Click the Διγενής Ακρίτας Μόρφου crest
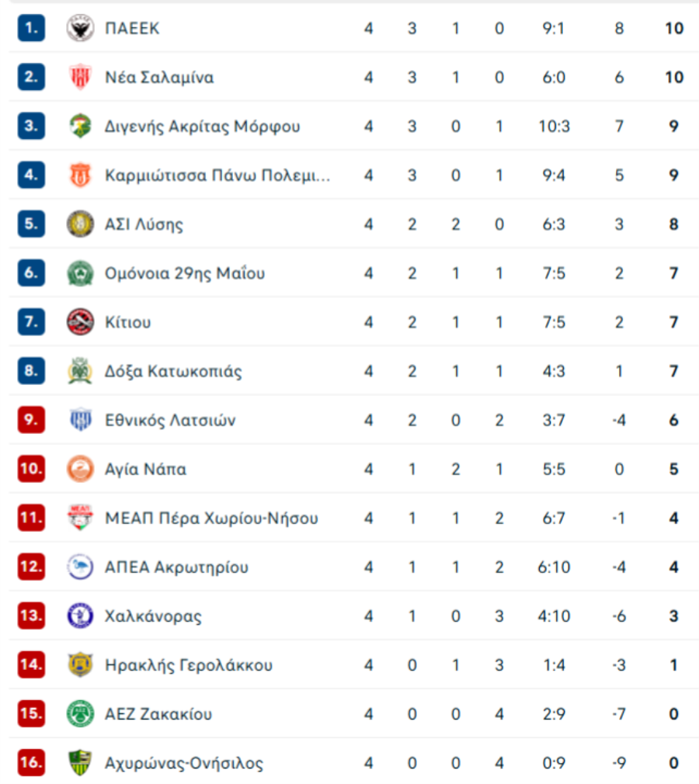The height and width of the screenshot is (784, 699). pos(80,127)
